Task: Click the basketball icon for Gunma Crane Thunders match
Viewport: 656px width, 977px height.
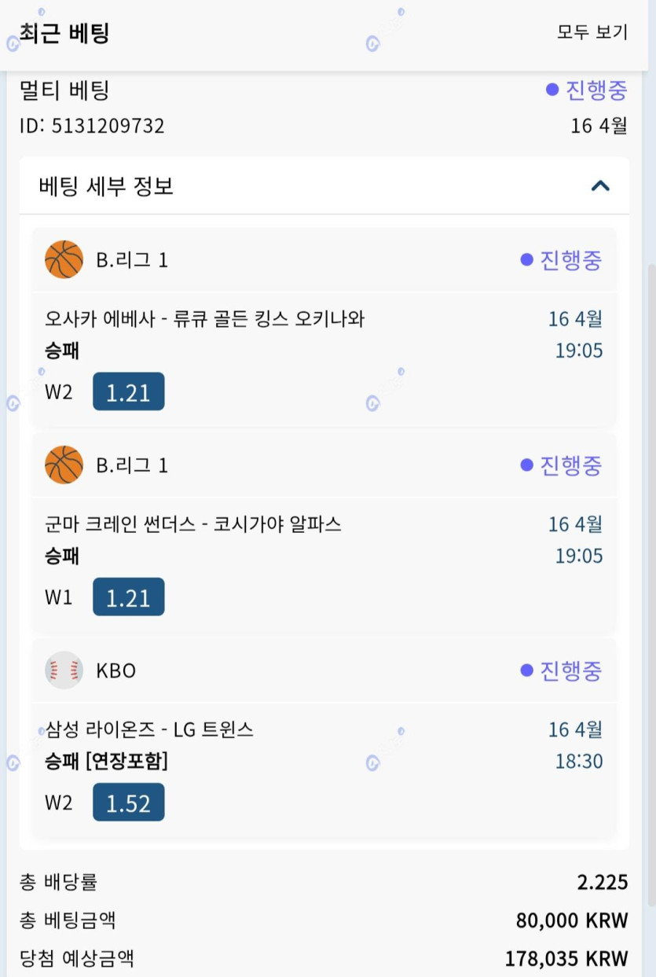Action: click(64, 465)
